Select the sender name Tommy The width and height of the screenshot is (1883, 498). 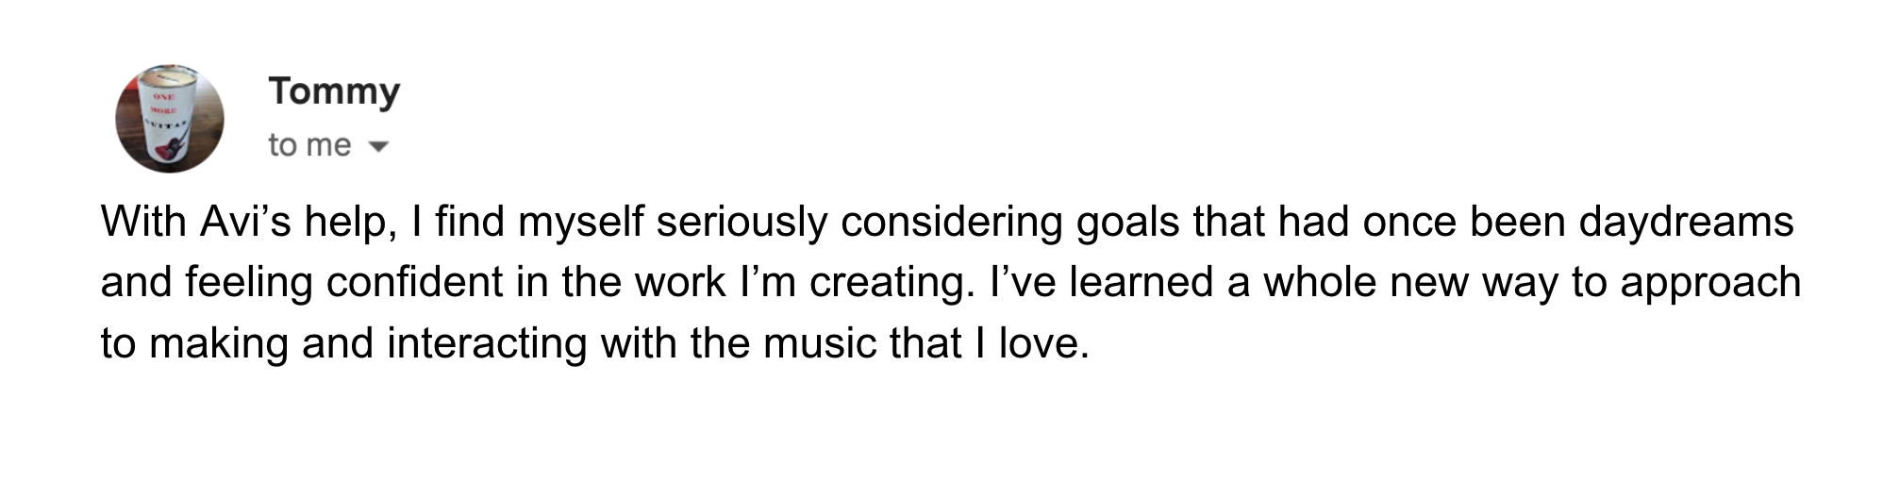click(x=334, y=91)
